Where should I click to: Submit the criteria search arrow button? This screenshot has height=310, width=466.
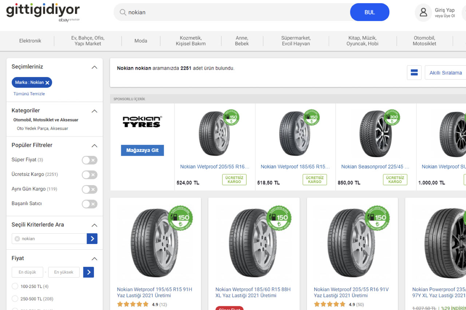(92, 239)
